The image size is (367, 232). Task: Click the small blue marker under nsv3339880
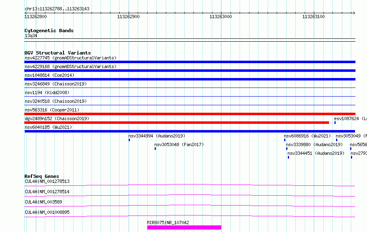pos(287,149)
